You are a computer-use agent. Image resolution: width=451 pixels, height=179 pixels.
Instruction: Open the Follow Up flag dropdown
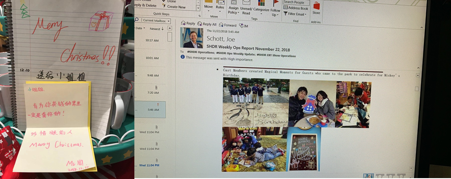[x=275, y=10]
